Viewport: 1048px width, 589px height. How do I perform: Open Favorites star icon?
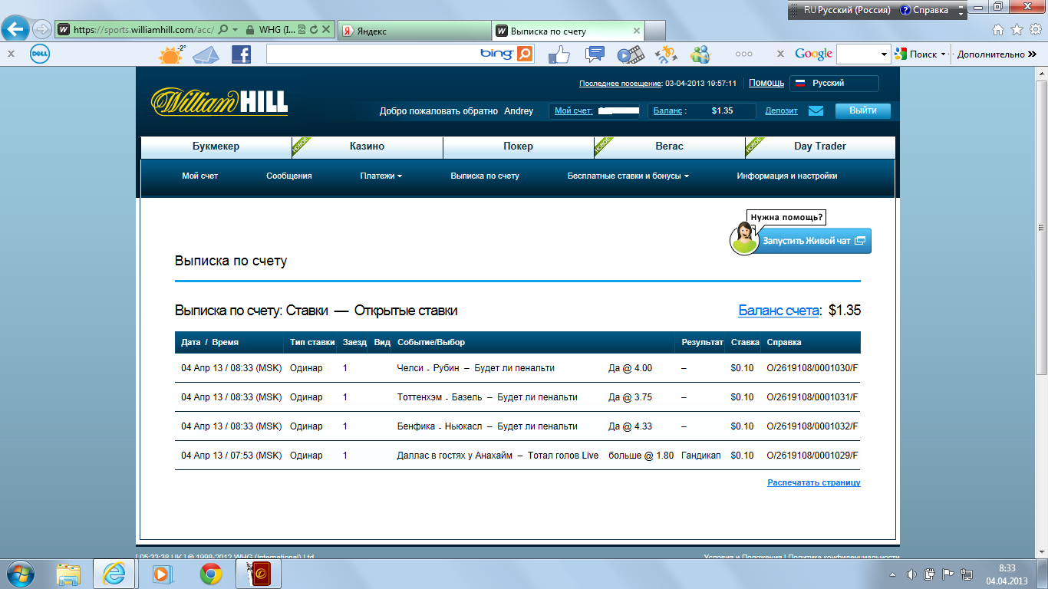(x=1017, y=30)
